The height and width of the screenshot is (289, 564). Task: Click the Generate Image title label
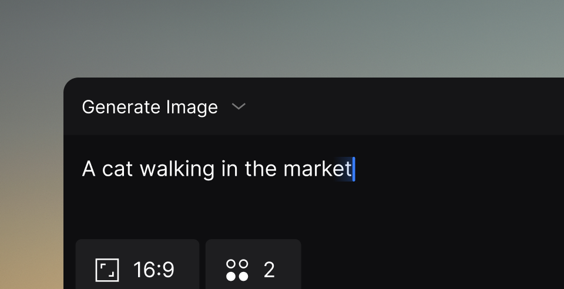pos(150,107)
